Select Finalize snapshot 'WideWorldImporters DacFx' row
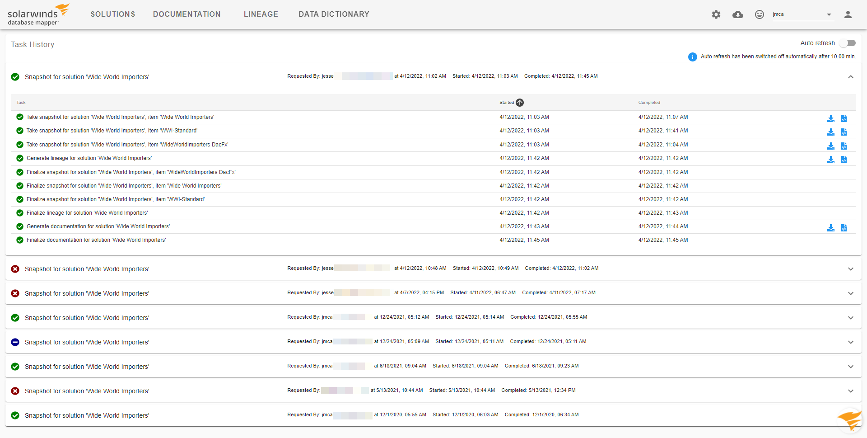The height and width of the screenshot is (438, 867). (x=433, y=172)
